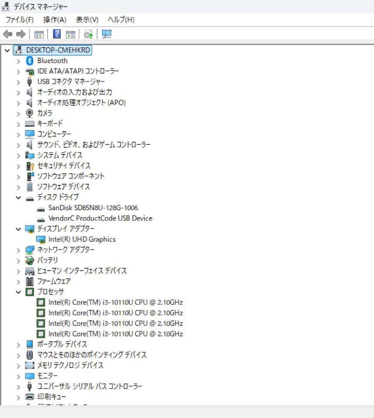
Task: Select the モニター label
Action: 47,376
